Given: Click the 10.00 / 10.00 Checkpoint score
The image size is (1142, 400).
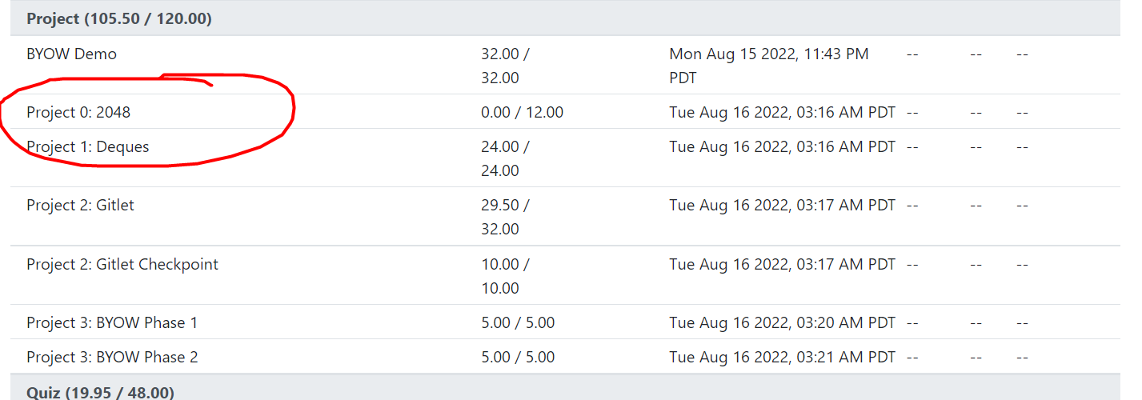Looking at the screenshot, I should click(x=505, y=277).
